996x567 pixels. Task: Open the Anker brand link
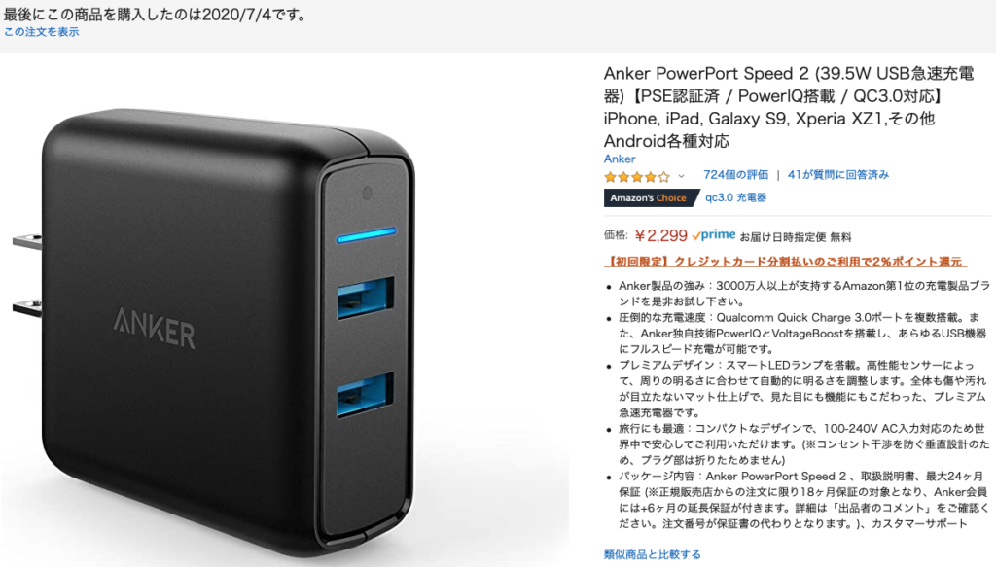click(x=620, y=159)
